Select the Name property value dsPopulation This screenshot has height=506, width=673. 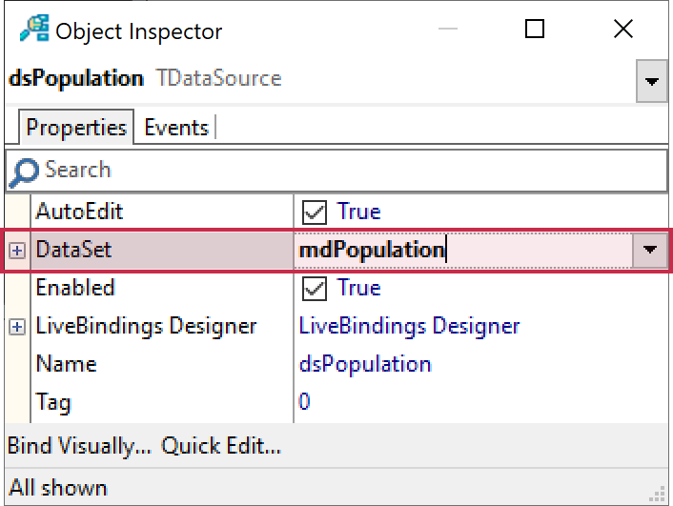point(365,364)
